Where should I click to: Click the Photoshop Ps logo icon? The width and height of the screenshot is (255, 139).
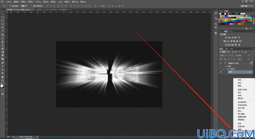[x=2, y=1]
